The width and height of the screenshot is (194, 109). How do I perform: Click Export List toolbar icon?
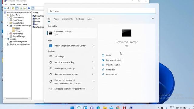[25, 8]
